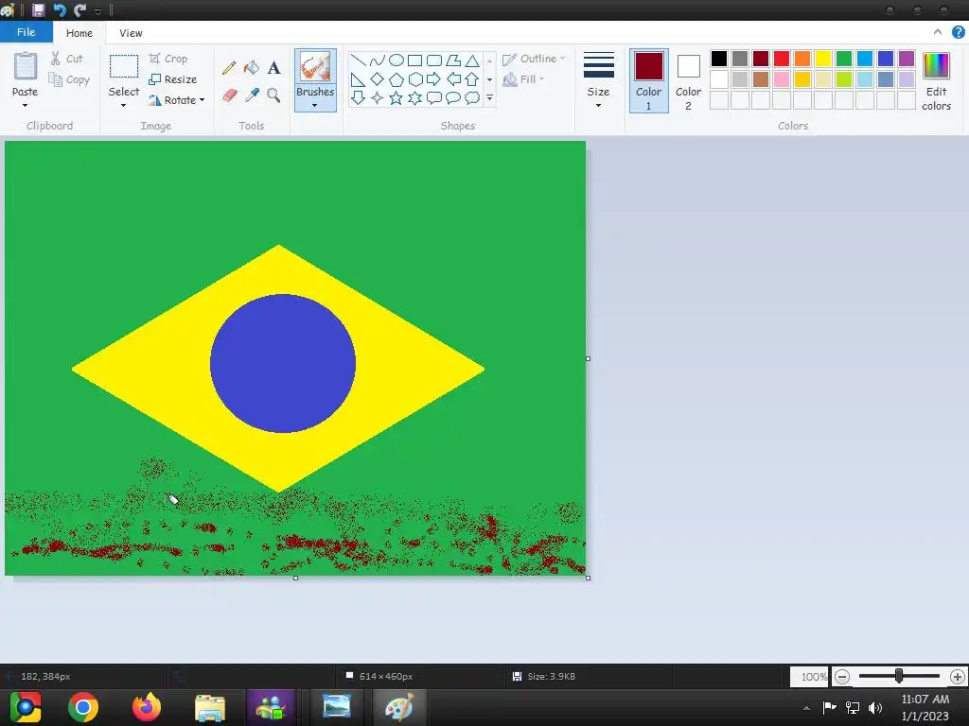Open the Paste dropdown arrow
The height and width of the screenshot is (726, 969).
(x=25, y=106)
